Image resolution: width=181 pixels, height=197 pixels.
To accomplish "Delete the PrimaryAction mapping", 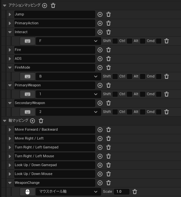I will (109, 23).
